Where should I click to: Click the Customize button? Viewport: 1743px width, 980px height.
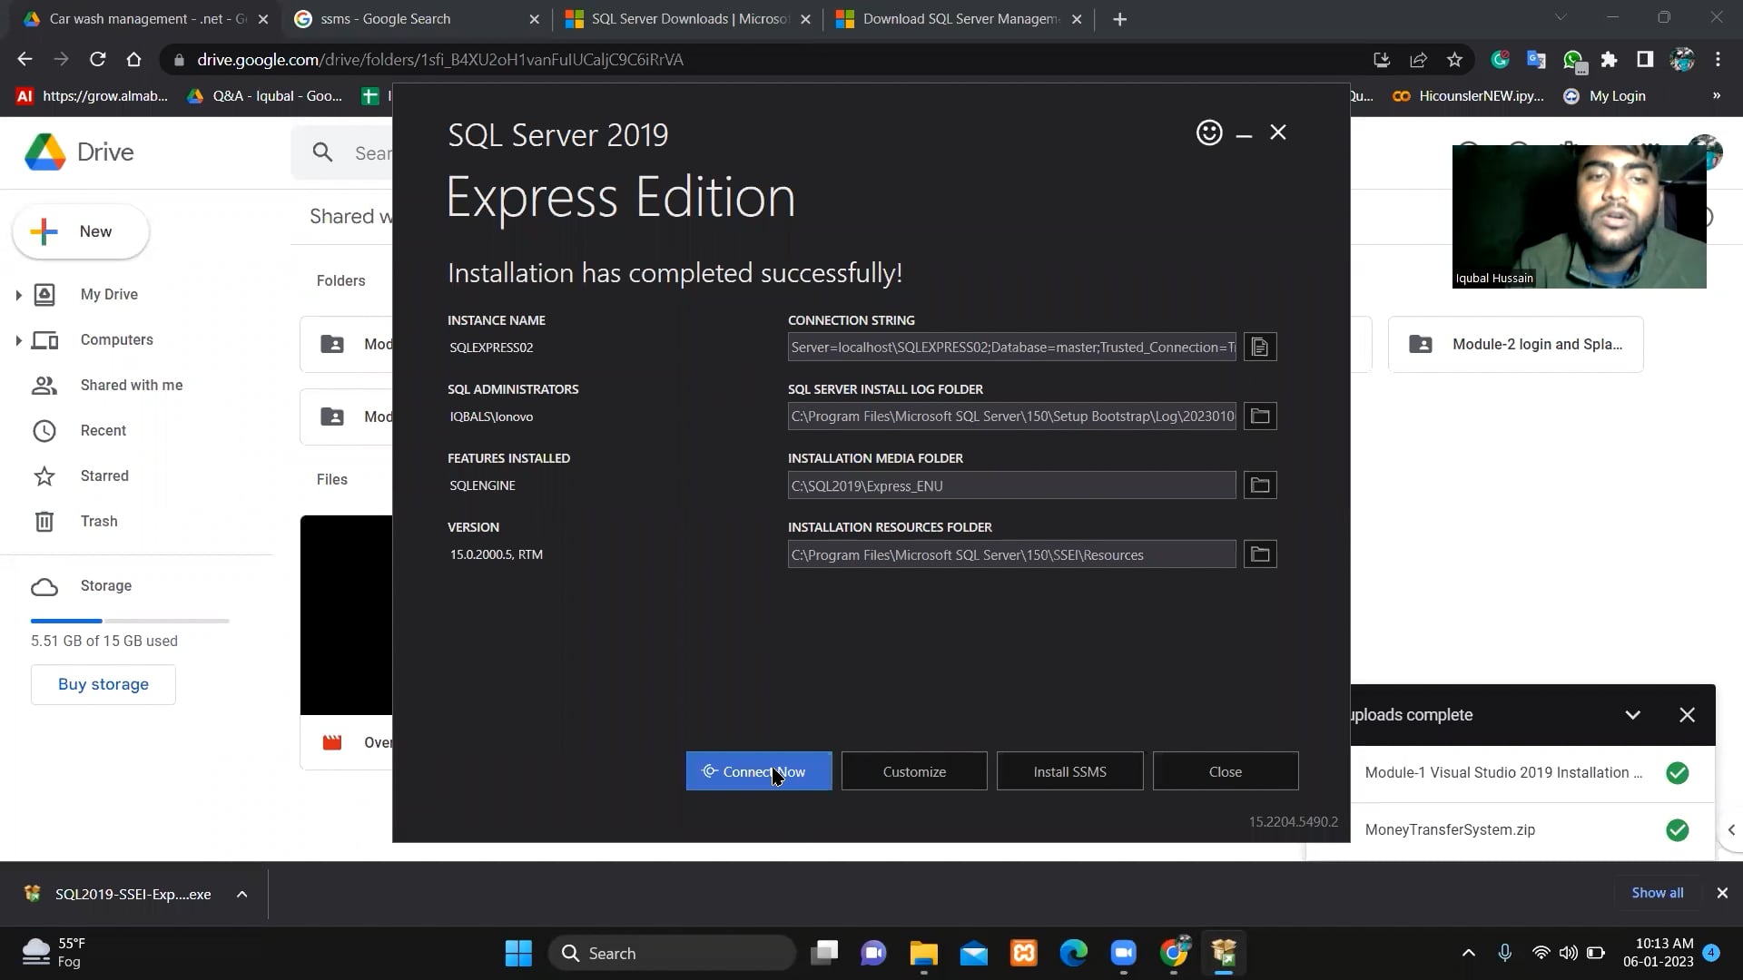914,771
